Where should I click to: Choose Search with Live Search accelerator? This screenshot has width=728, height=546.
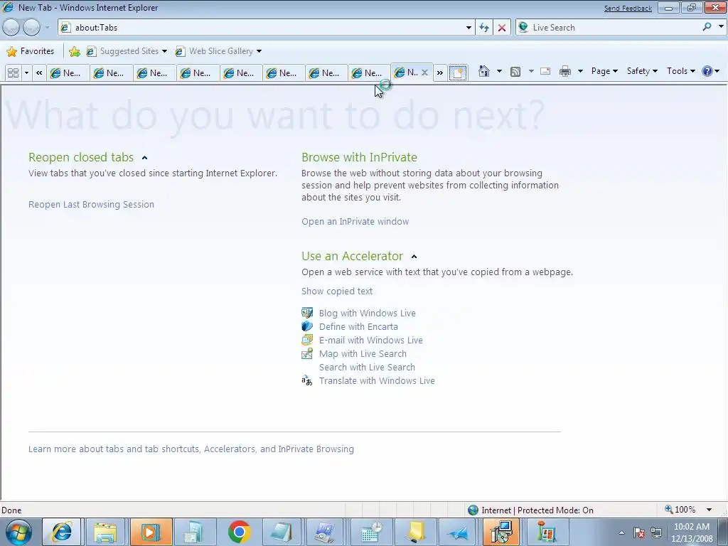[x=367, y=367]
